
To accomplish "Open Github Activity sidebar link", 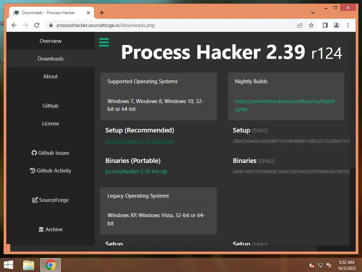I will click(x=50, y=170).
